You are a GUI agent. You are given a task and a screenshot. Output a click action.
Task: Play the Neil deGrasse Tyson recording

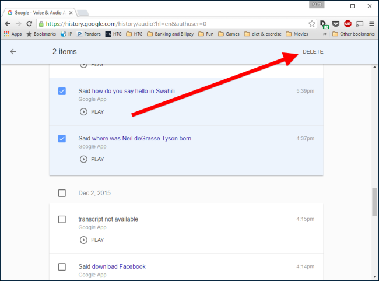click(92, 159)
